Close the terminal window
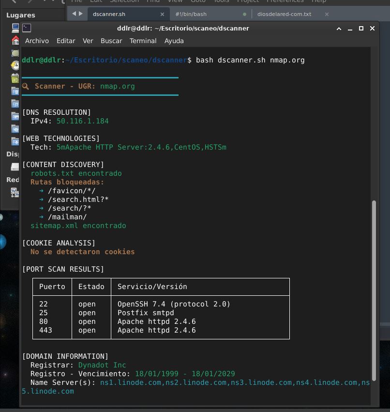The image size is (390, 412). point(372,29)
